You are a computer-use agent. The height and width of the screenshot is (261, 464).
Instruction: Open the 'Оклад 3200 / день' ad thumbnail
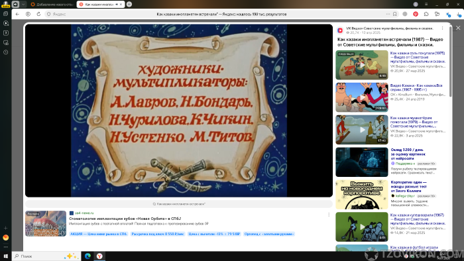click(362, 162)
